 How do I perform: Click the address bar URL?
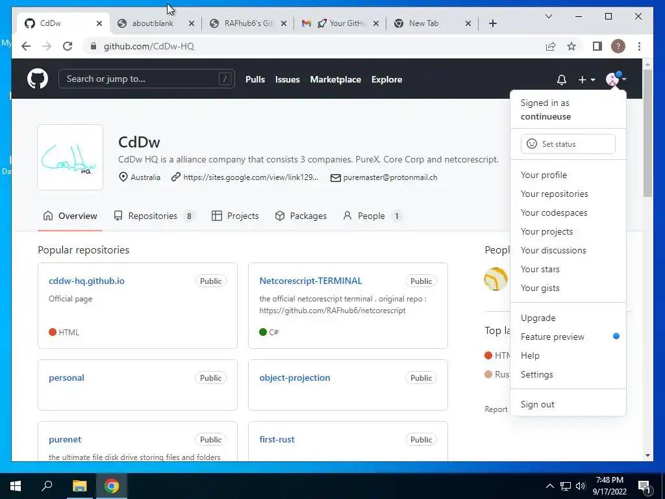(149, 46)
